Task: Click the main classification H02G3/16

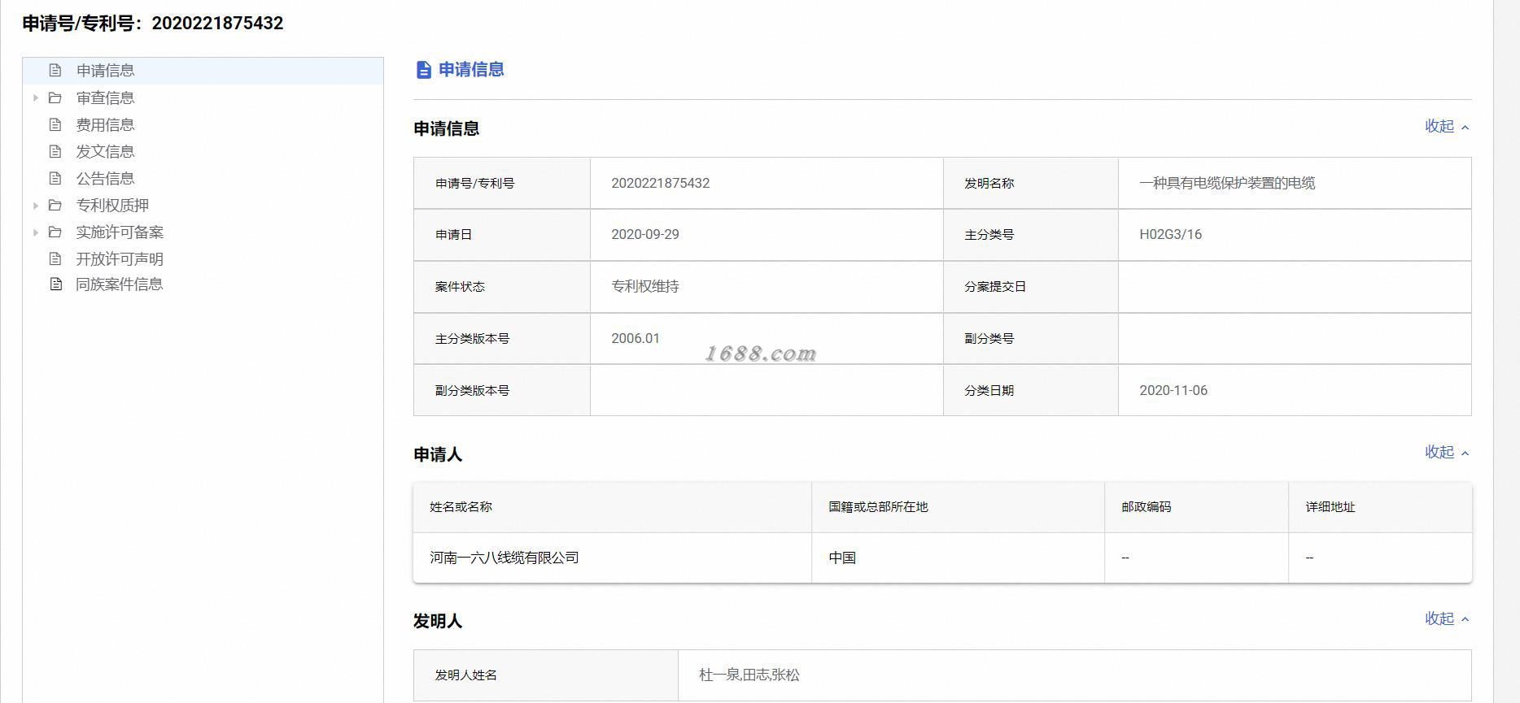Action: click(x=1170, y=234)
